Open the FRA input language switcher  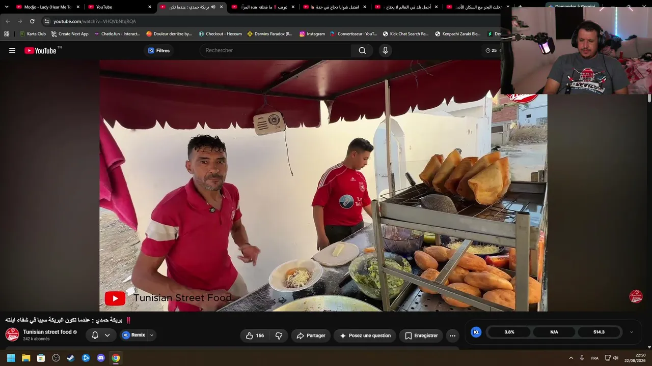595,358
